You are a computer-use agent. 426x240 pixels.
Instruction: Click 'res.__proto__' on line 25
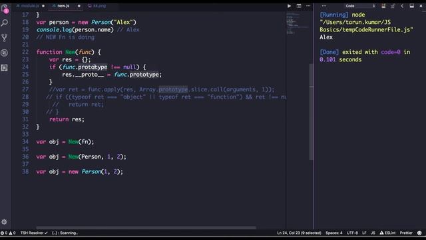pyautogui.click(x=83, y=75)
